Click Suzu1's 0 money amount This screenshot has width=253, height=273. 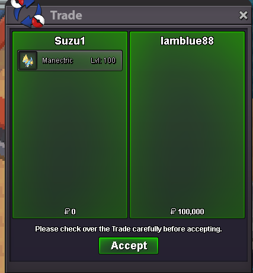73,212
